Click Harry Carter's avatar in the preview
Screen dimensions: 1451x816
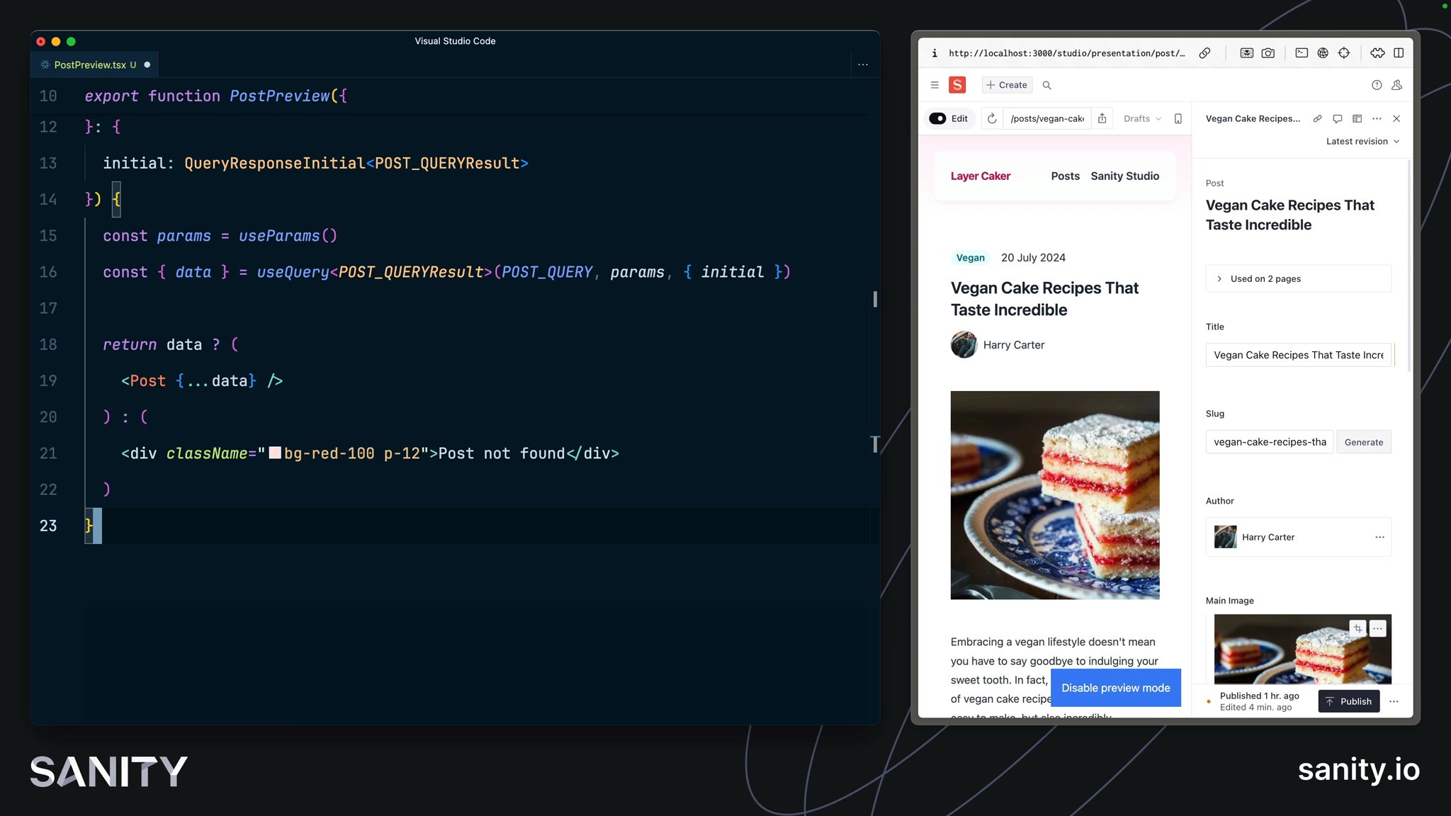964,345
